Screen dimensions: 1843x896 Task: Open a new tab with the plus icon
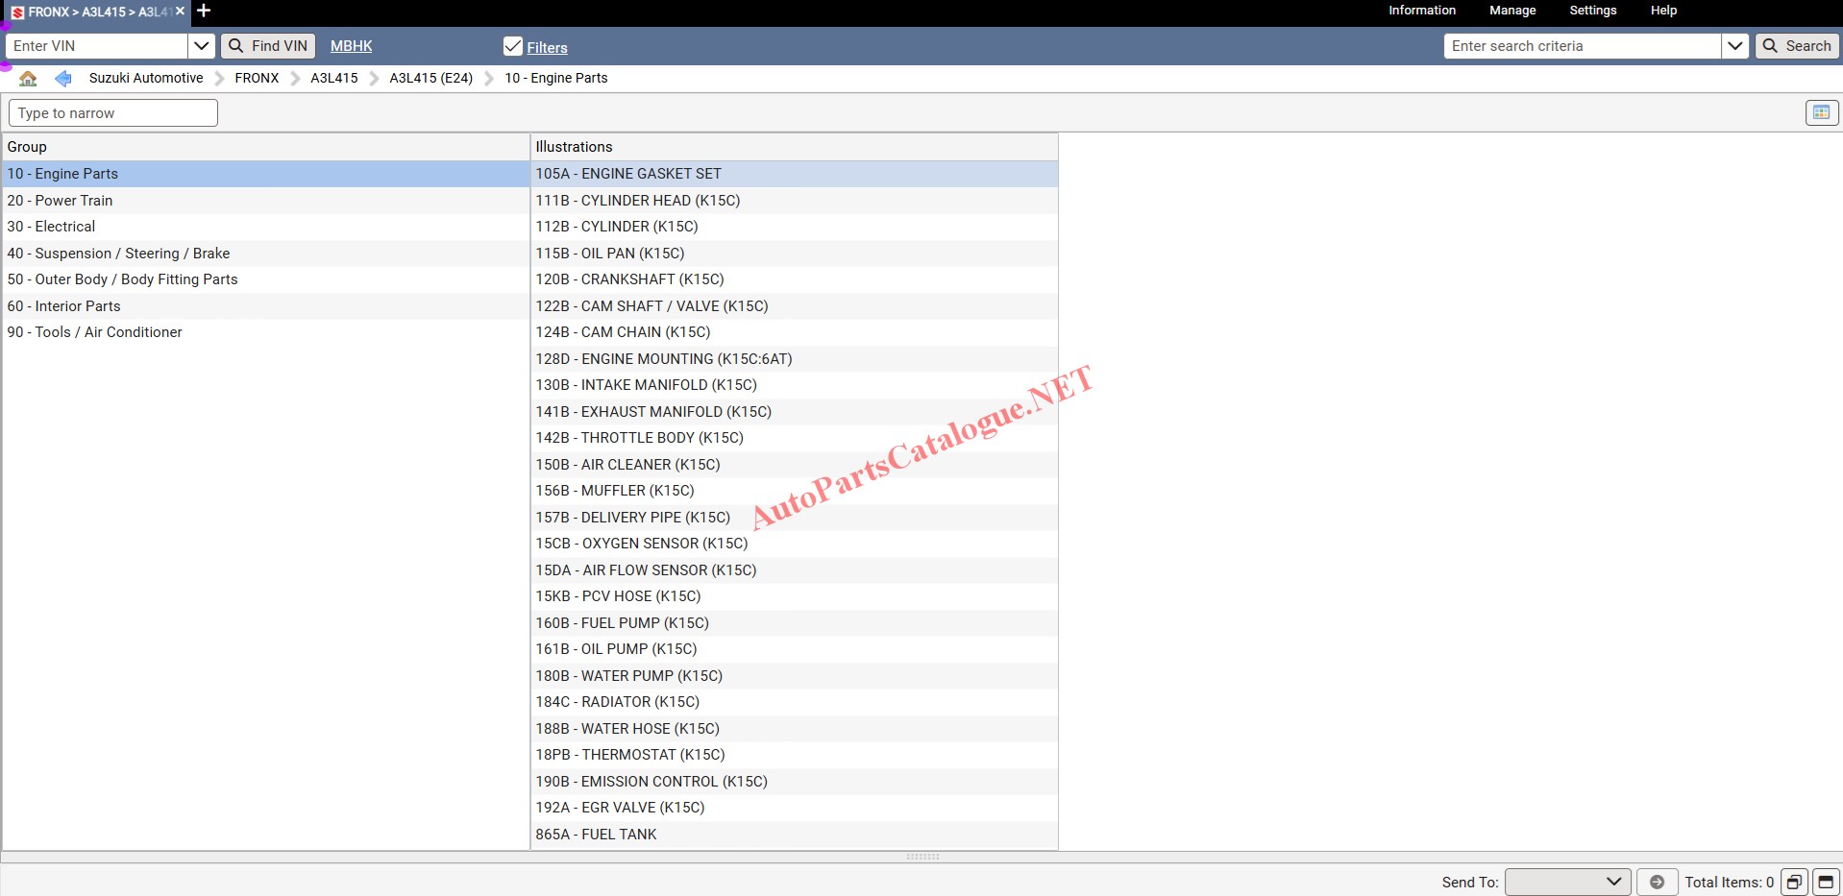(x=204, y=12)
